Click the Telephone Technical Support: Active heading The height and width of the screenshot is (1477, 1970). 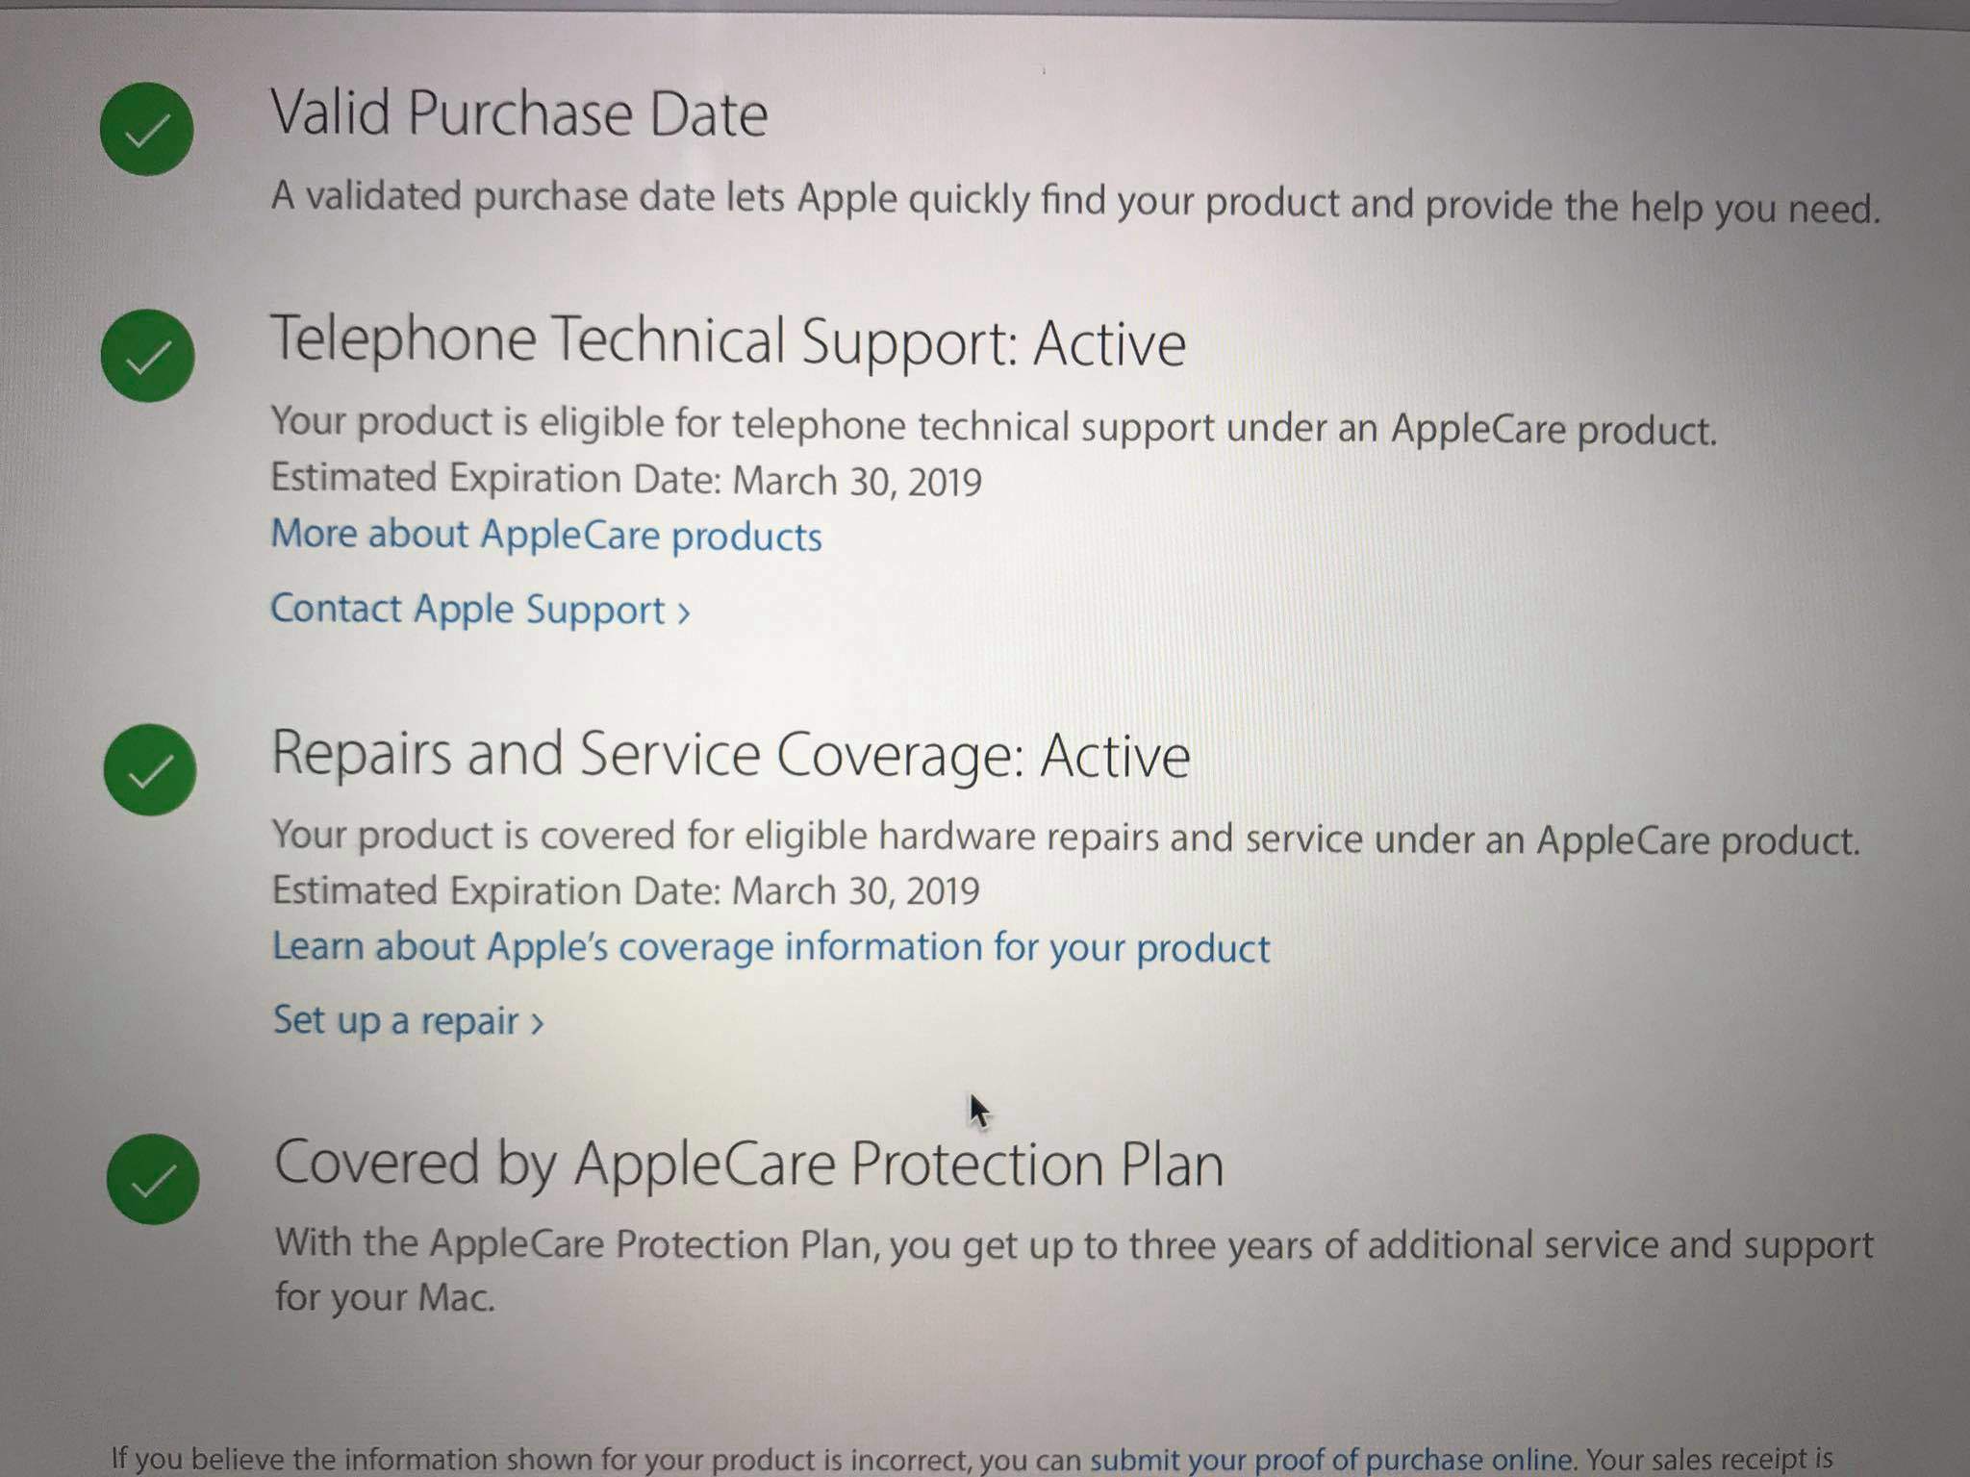tap(728, 341)
